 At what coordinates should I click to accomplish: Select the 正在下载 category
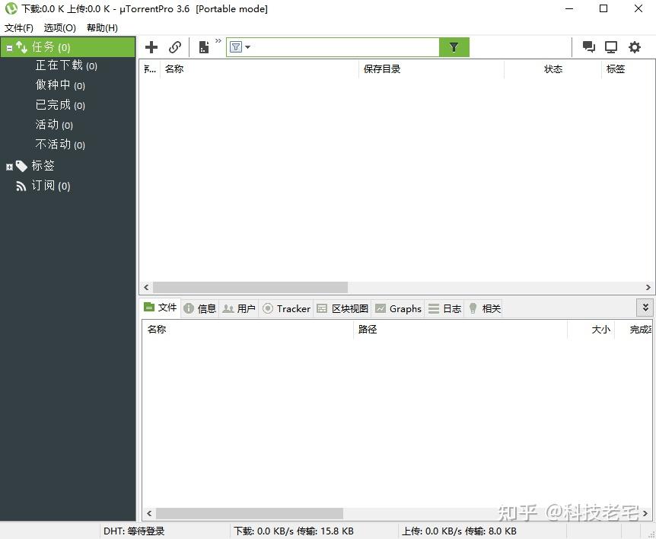pyautogui.click(x=64, y=65)
